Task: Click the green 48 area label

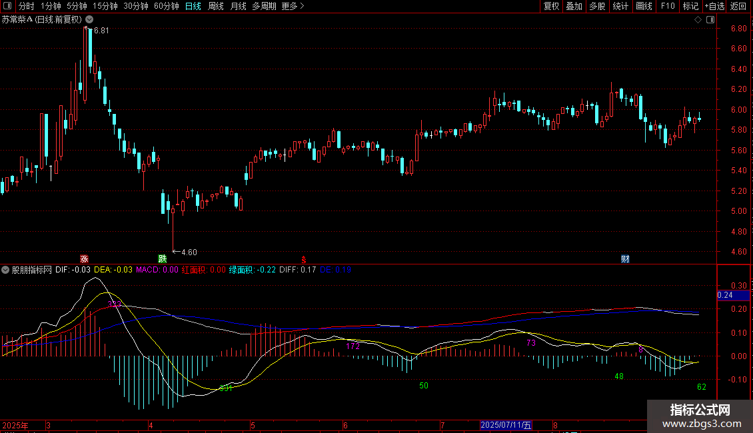Action: tap(619, 376)
